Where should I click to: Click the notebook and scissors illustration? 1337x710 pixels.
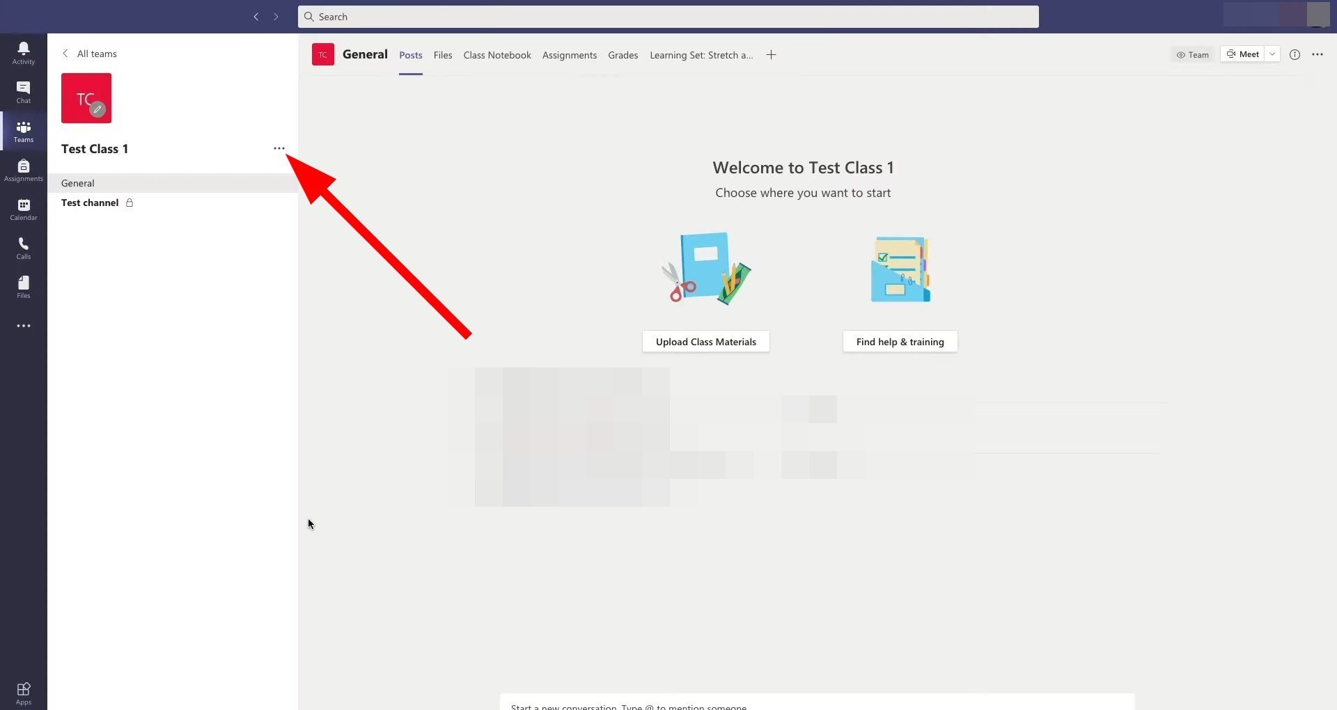coord(706,269)
